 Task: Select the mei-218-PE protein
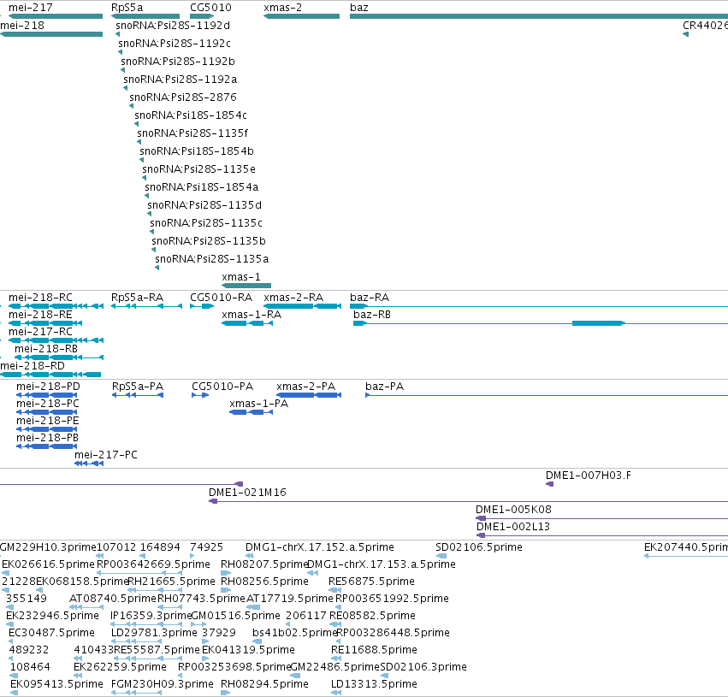point(47,429)
